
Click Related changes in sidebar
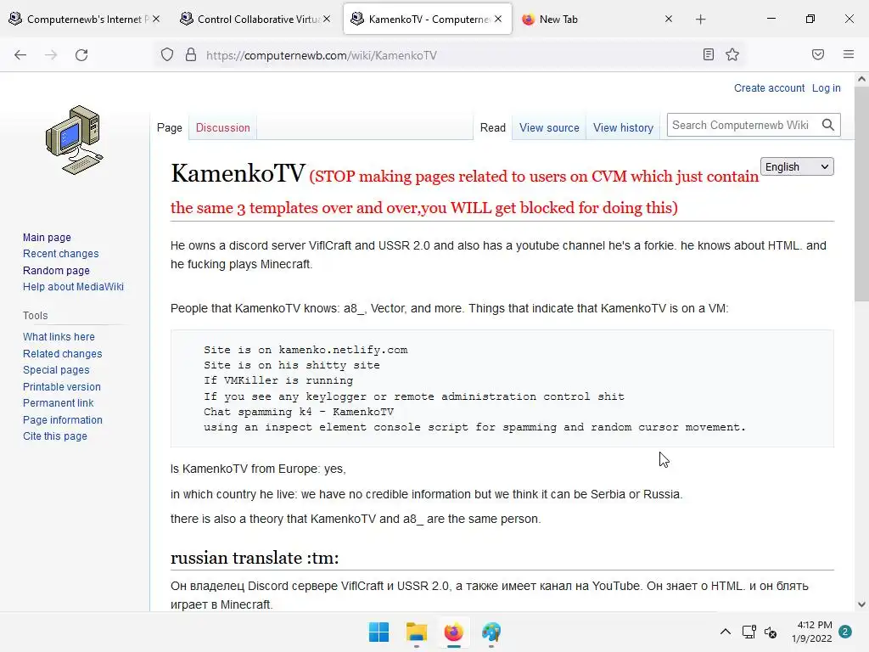coord(63,354)
